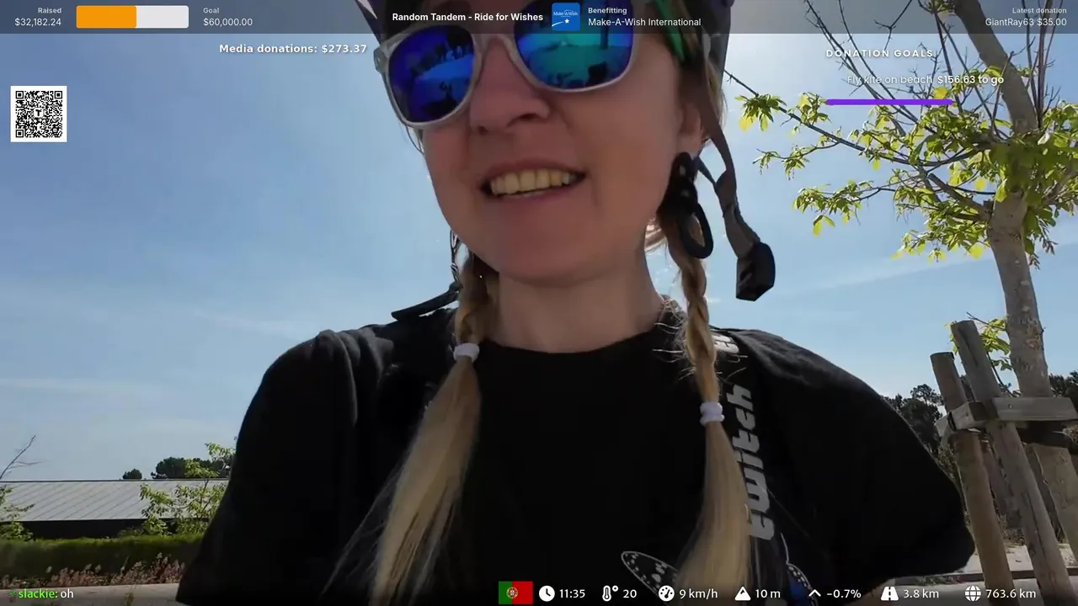Click the thermometer icon beside 20
This screenshot has width=1078, height=606.
609,593
